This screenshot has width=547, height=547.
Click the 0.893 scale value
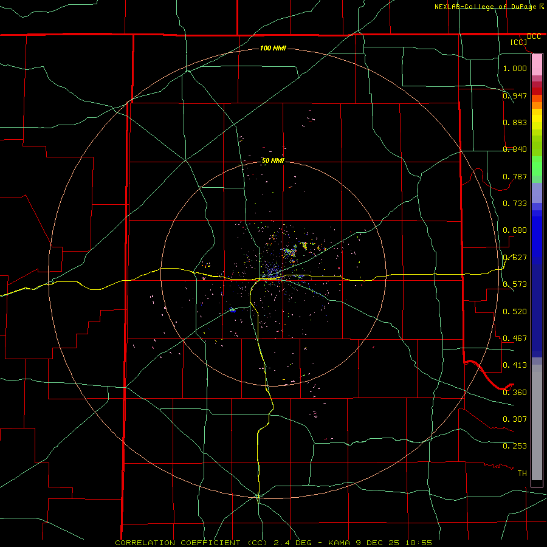point(515,122)
